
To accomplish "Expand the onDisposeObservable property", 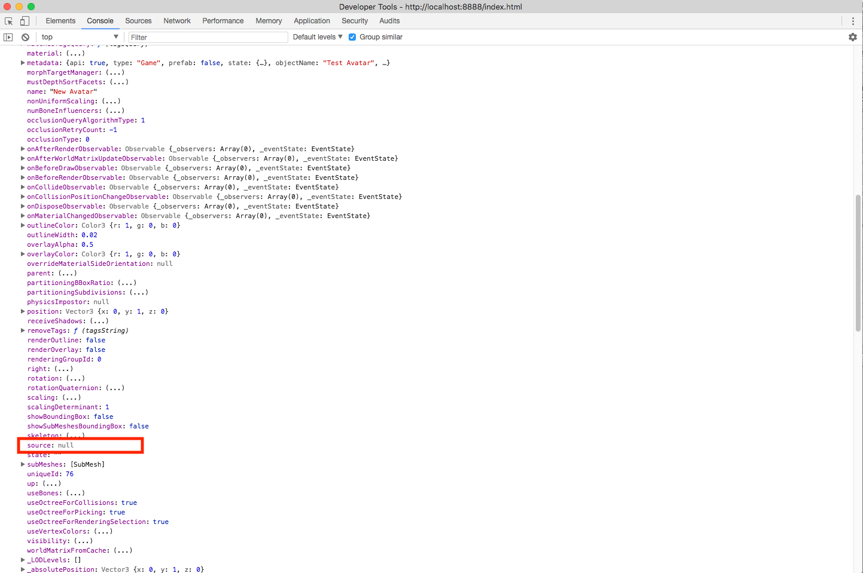I will tap(23, 206).
